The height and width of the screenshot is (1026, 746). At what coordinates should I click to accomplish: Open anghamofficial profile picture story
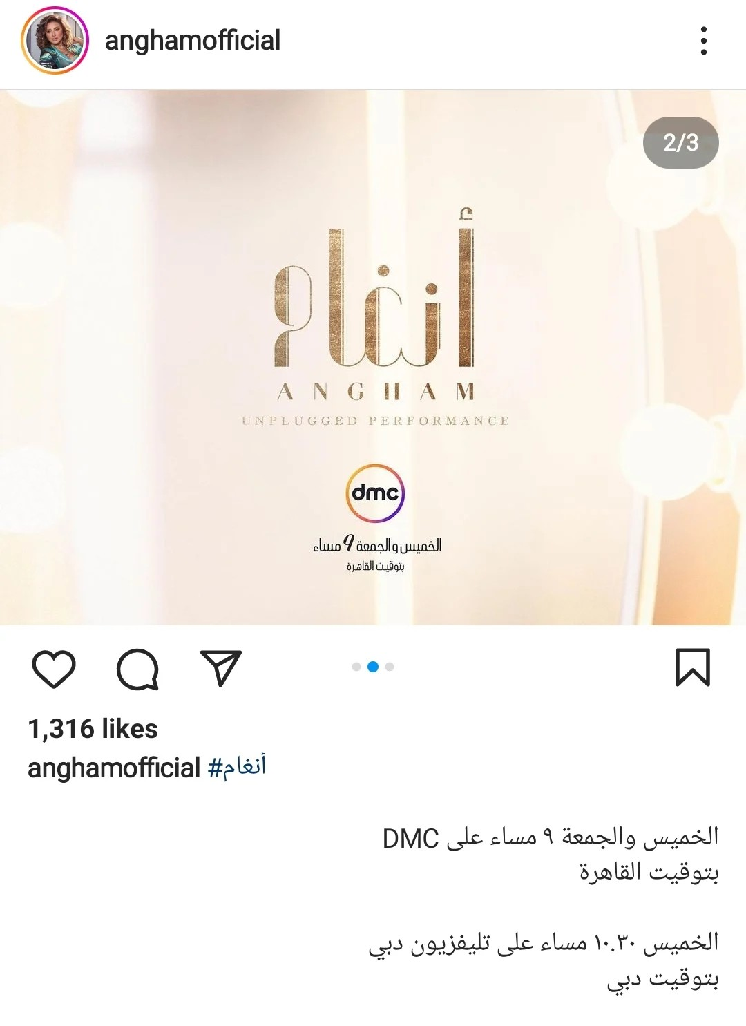point(55,40)
